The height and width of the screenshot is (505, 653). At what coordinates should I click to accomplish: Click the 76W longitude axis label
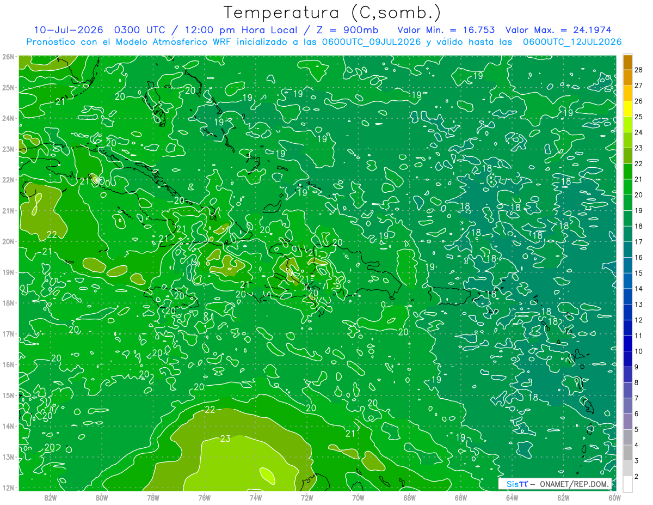(205, 497)
